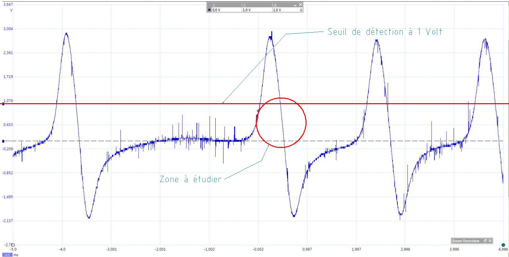The width and height of the screenshot is (509, 257).
Task: Close the ruler measurement legend box
Action: pyautogui.click(x=300, y=5)
